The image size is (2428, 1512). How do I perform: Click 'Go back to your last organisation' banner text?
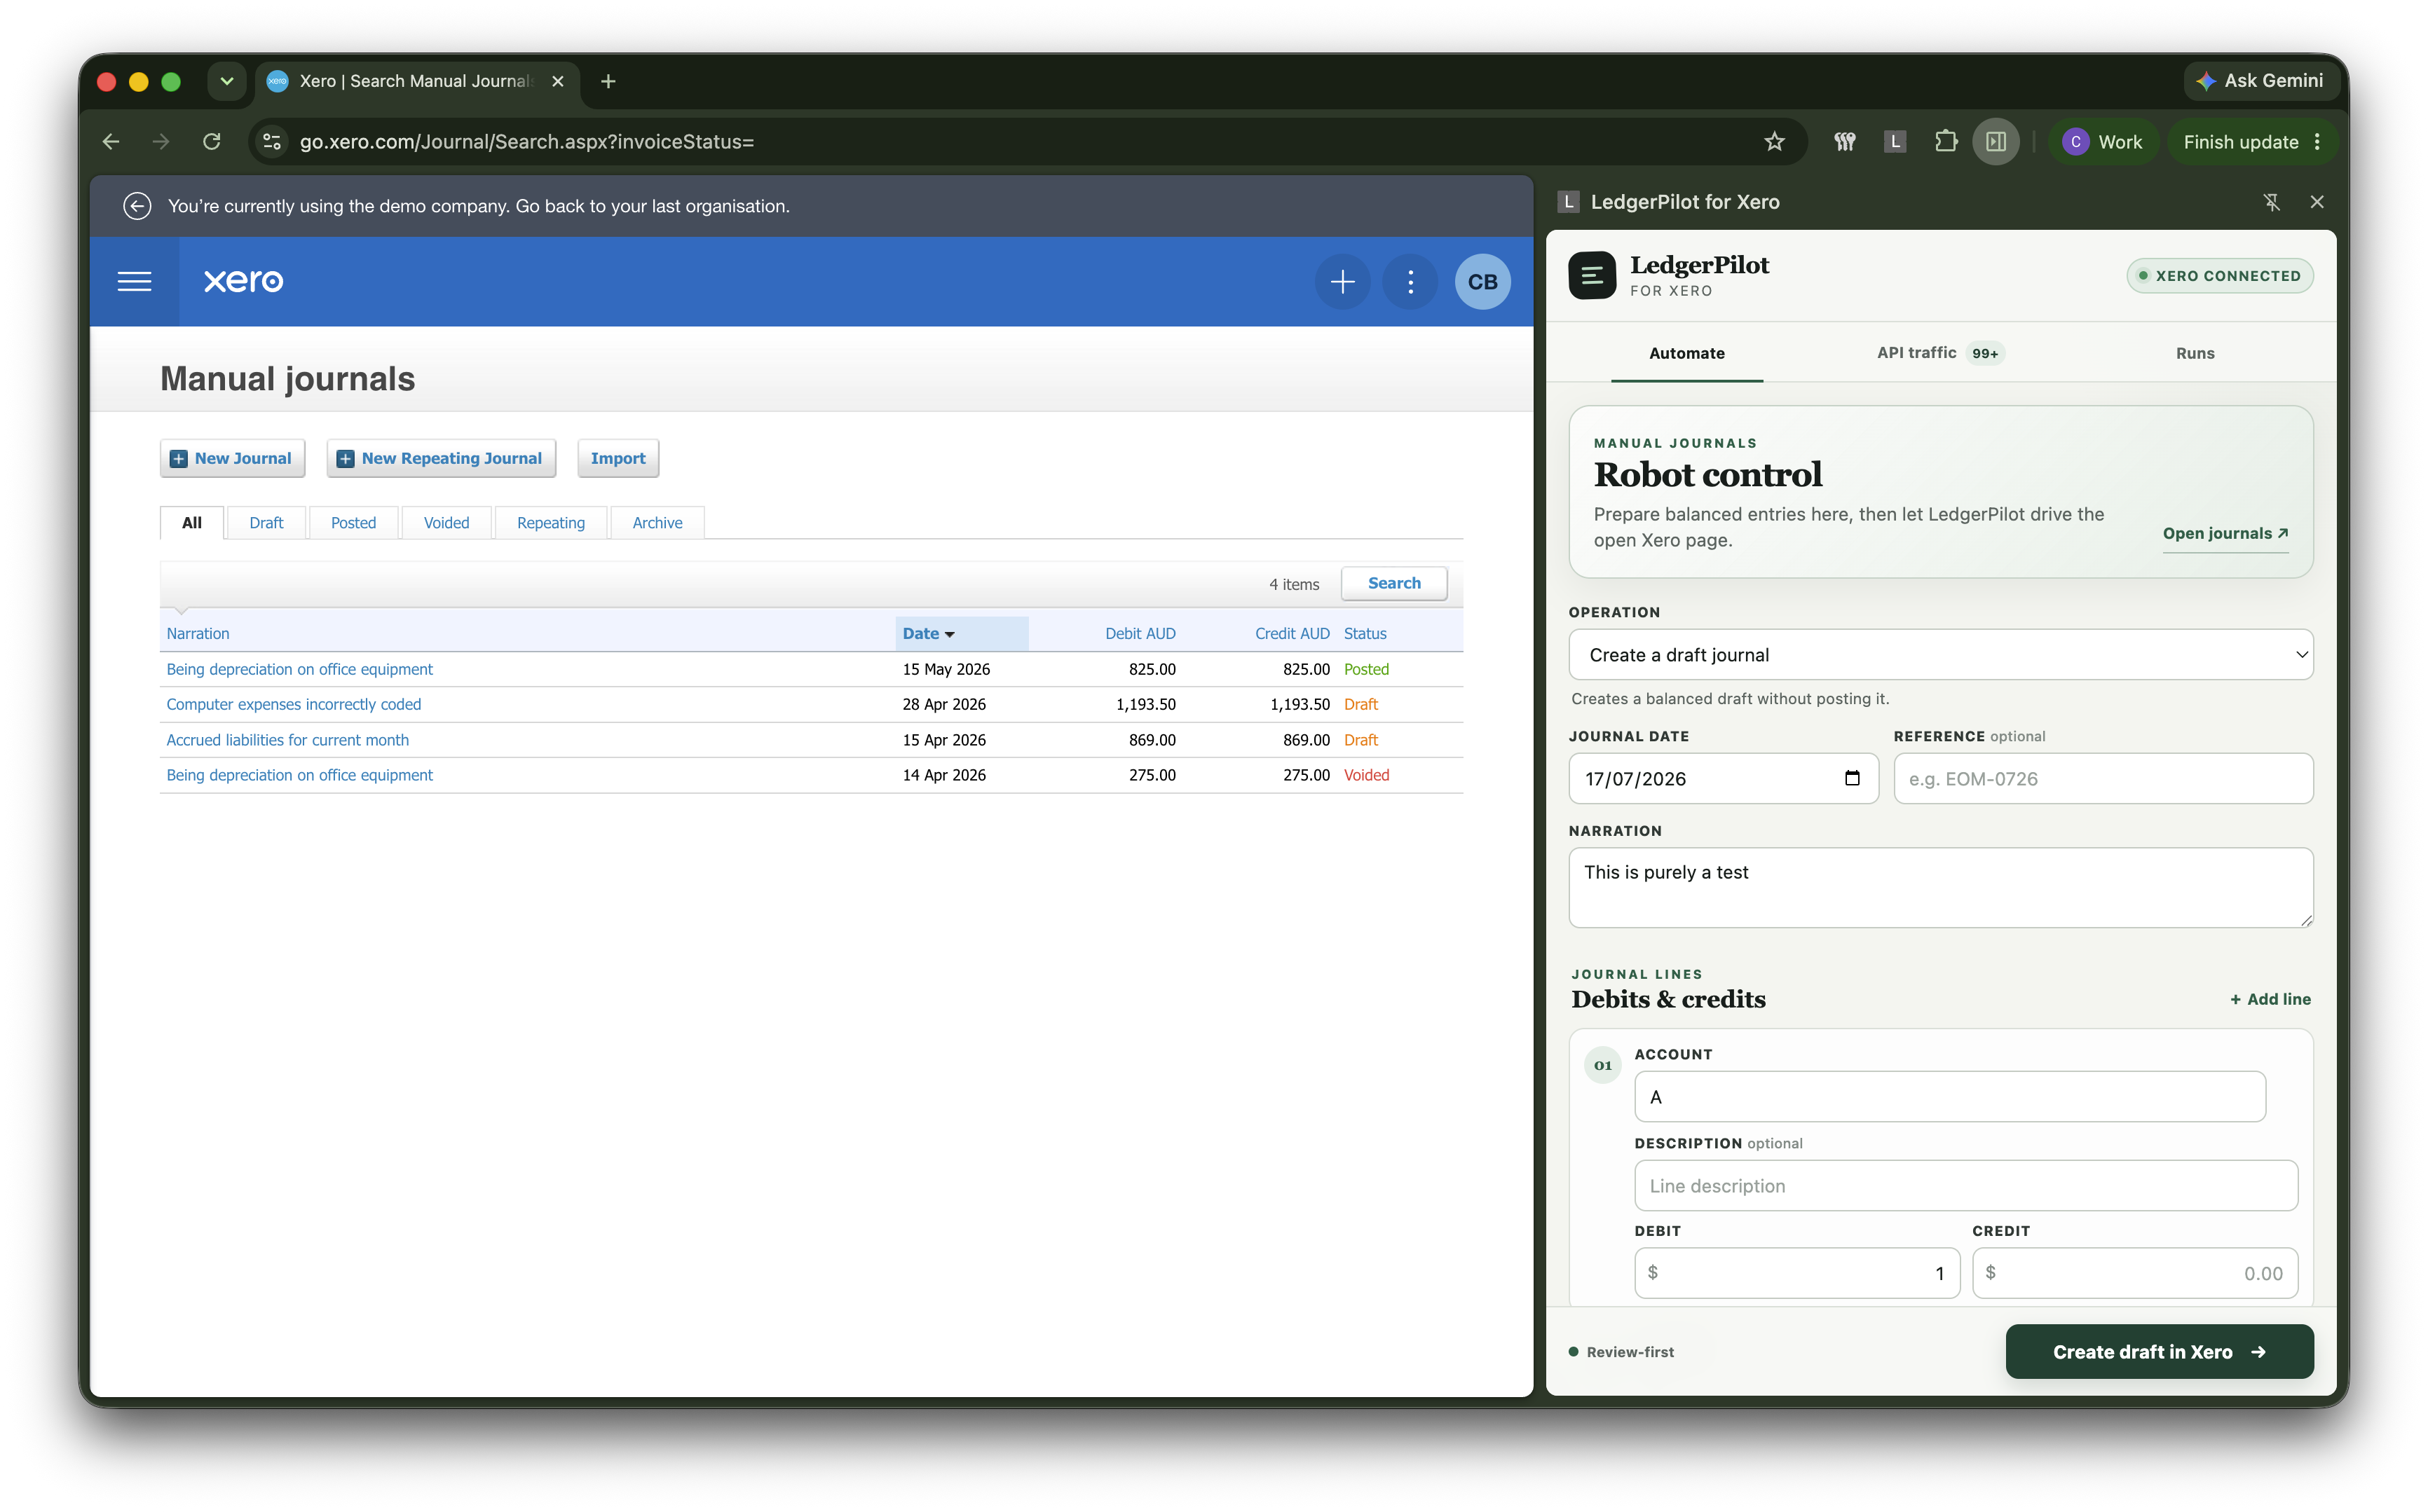coord(653,206)
